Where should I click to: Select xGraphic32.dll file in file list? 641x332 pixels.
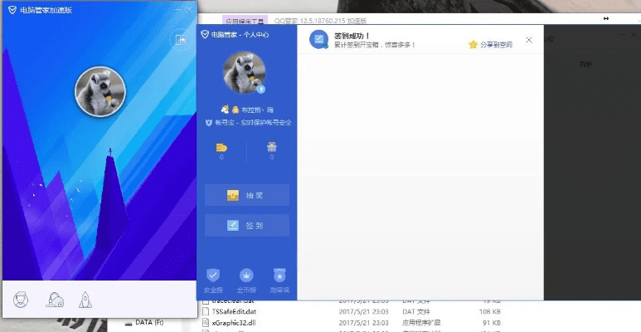pyautogui.click(x=236, y=322)
